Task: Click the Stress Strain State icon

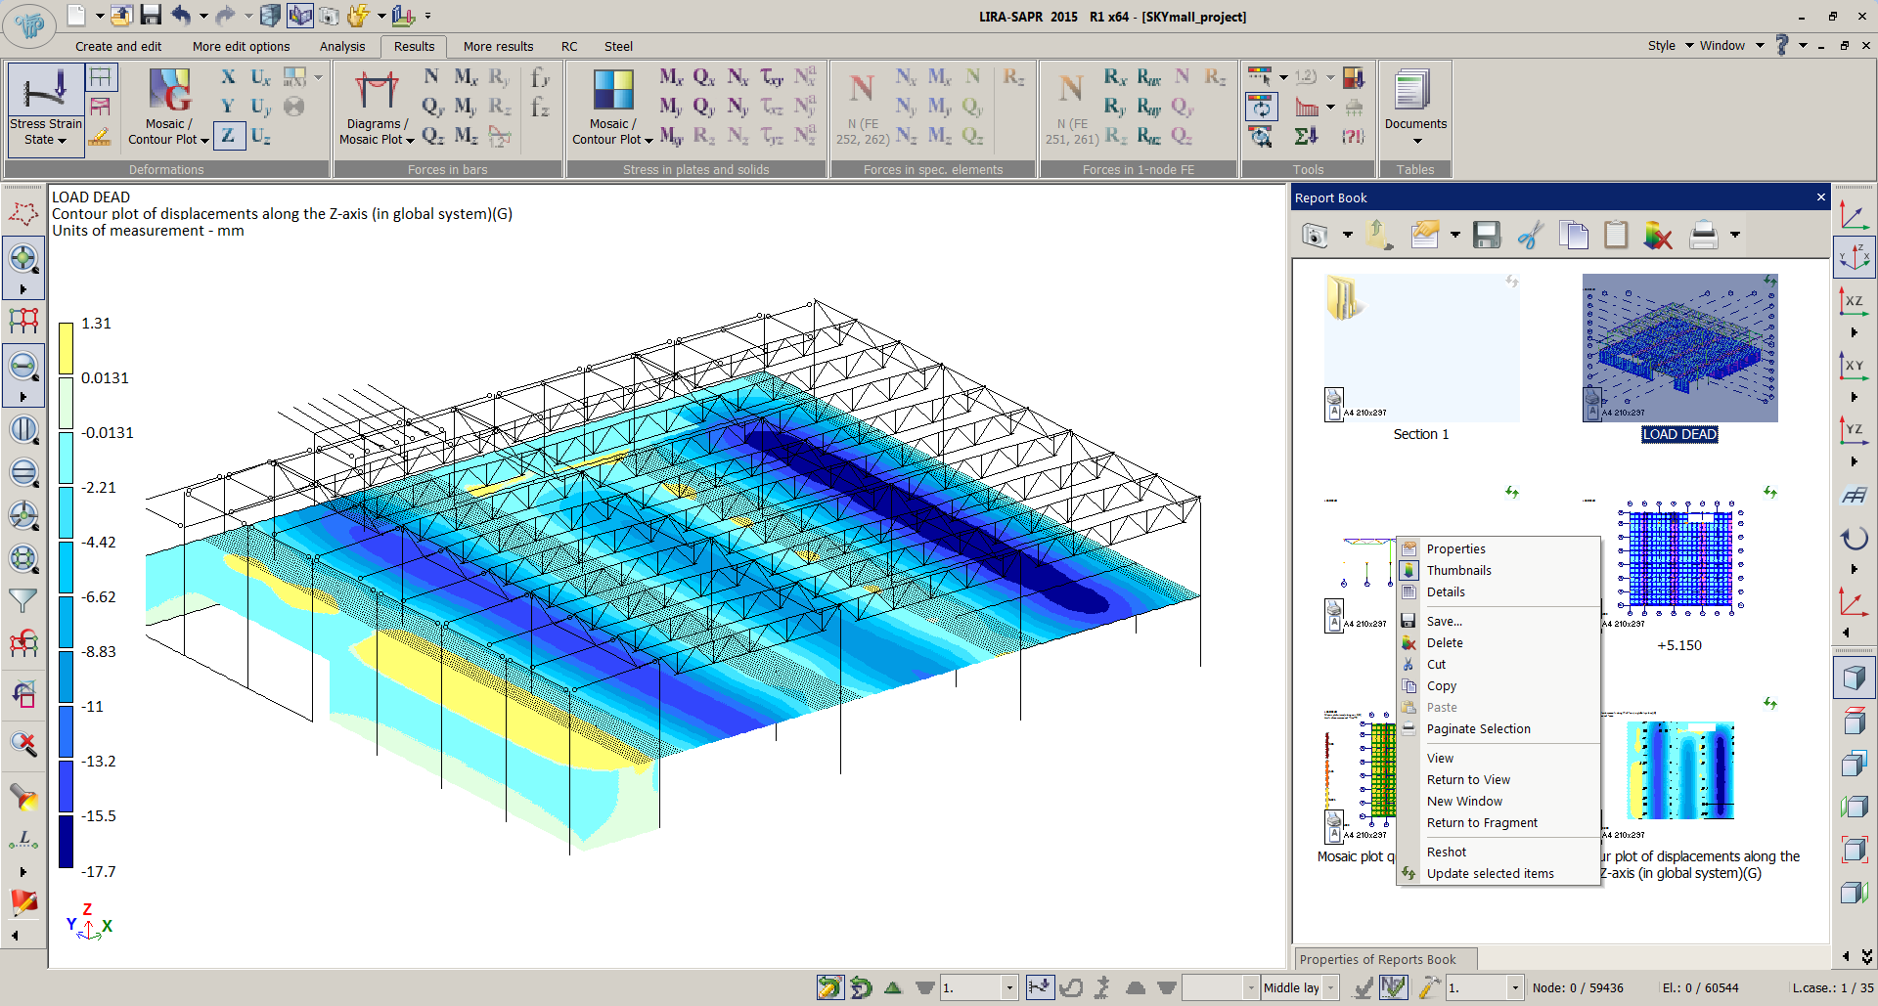Action: (x=45, y=90)
